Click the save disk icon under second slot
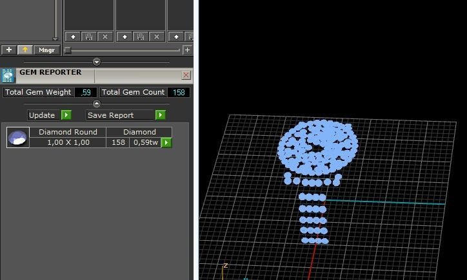Image resolution: width=467 pixels, height=280 pixels. pos(141,37)
